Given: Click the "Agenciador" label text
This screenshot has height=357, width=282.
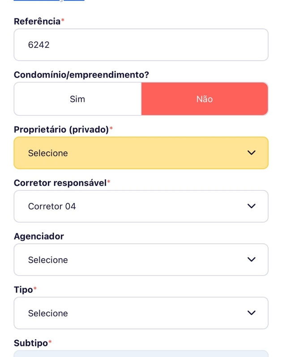Looking at the screenshot, I should [x=39, y=236].
